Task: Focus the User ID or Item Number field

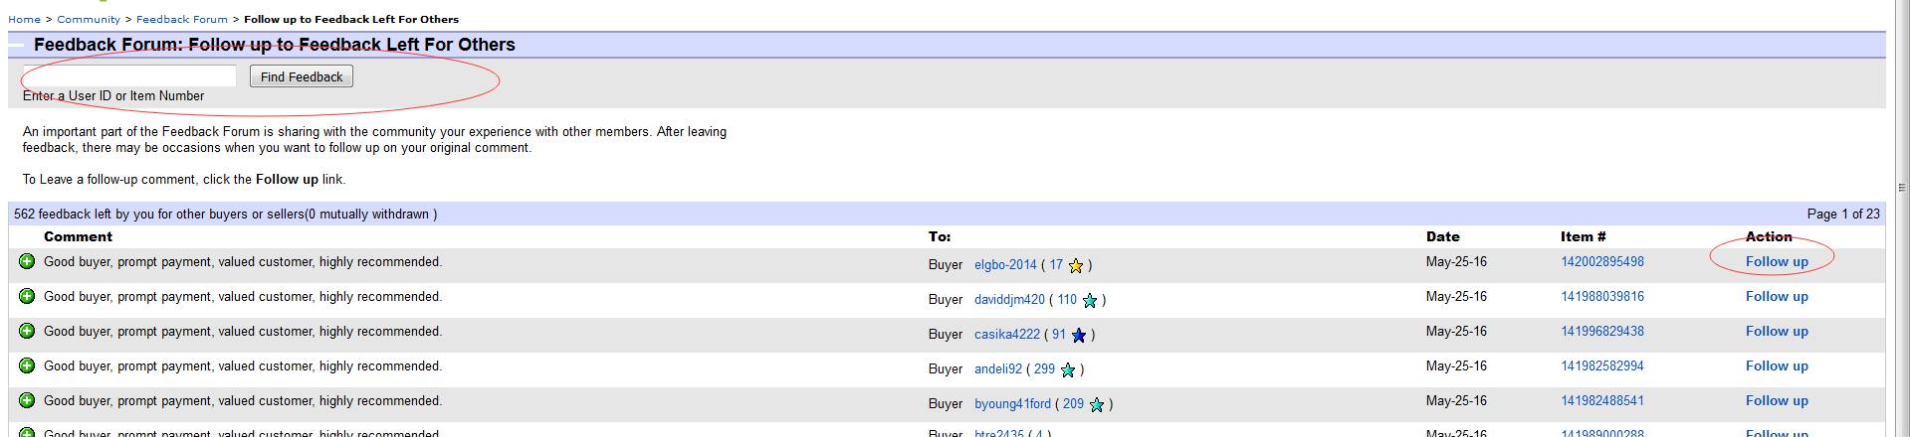Action: coord(129,76)
